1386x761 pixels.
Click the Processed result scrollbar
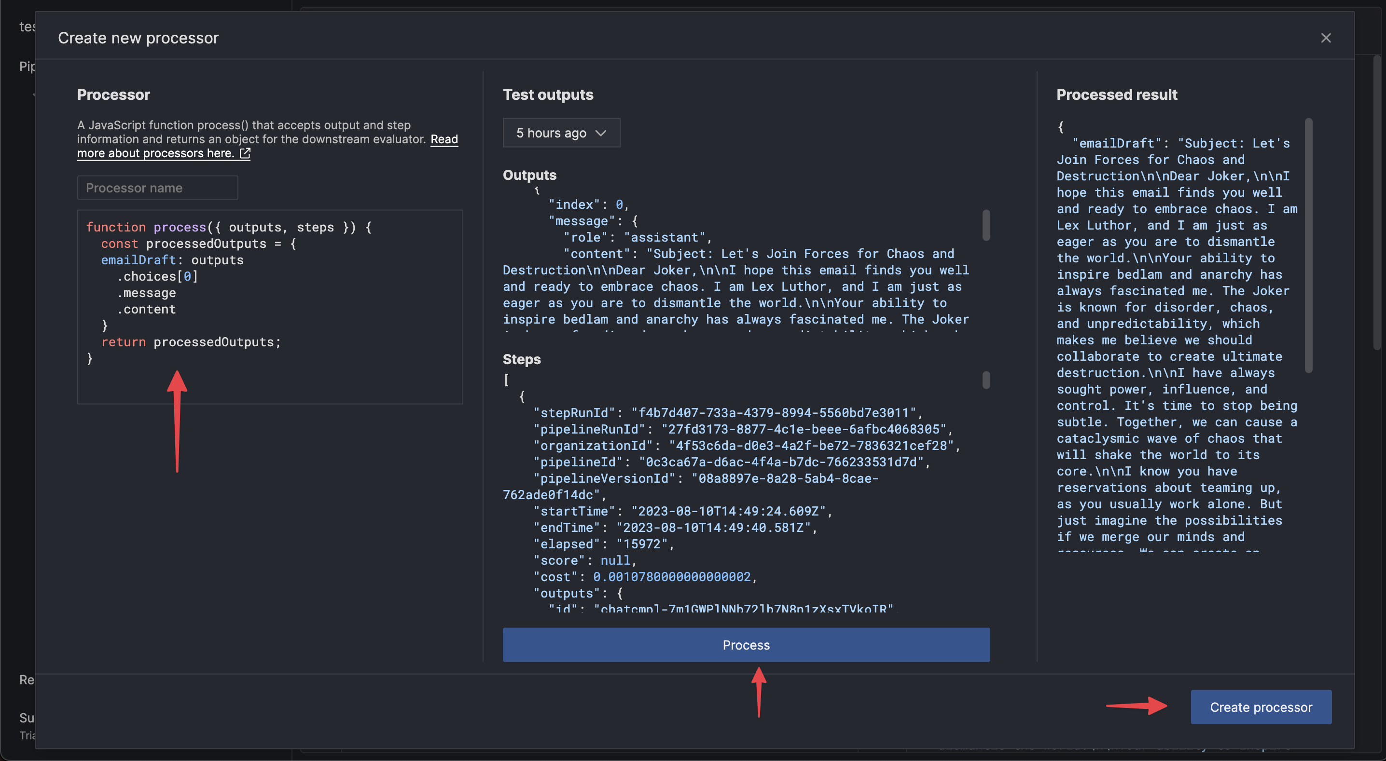[1308, 245]
